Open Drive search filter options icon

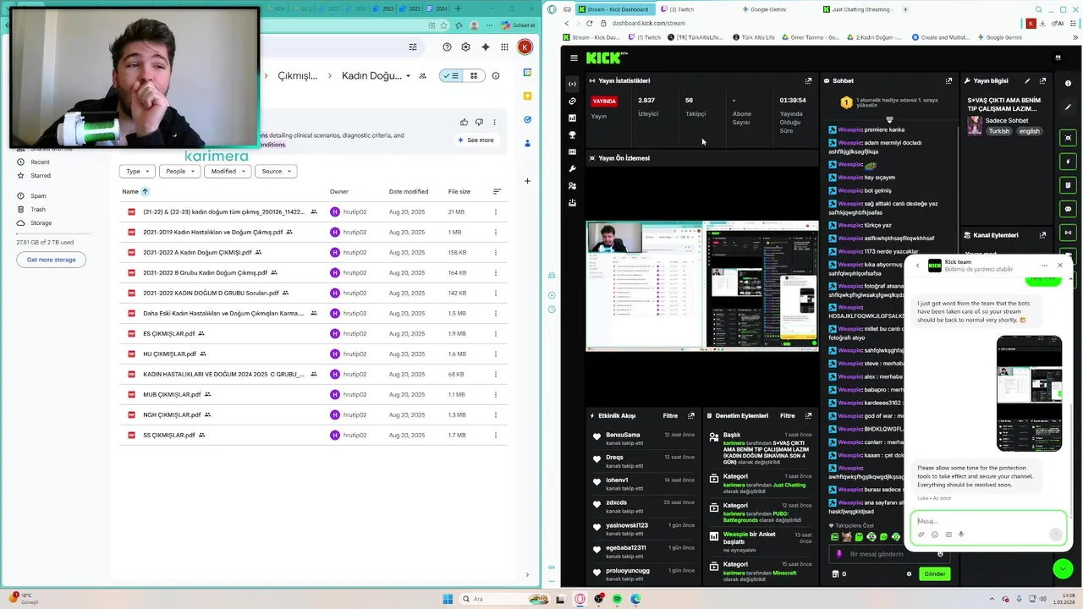coord(413,47)
